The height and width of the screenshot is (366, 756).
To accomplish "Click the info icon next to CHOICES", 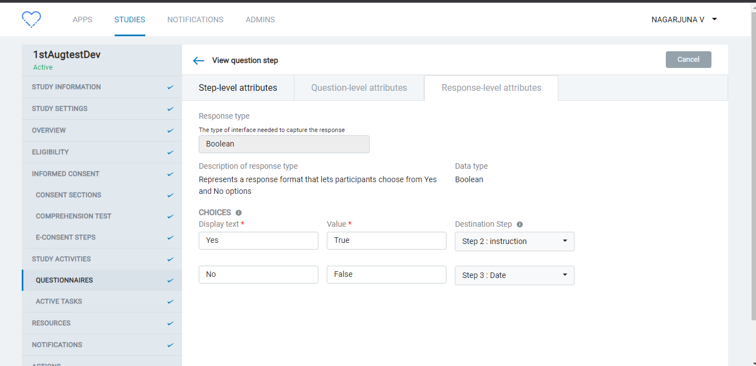I will 239,213.
